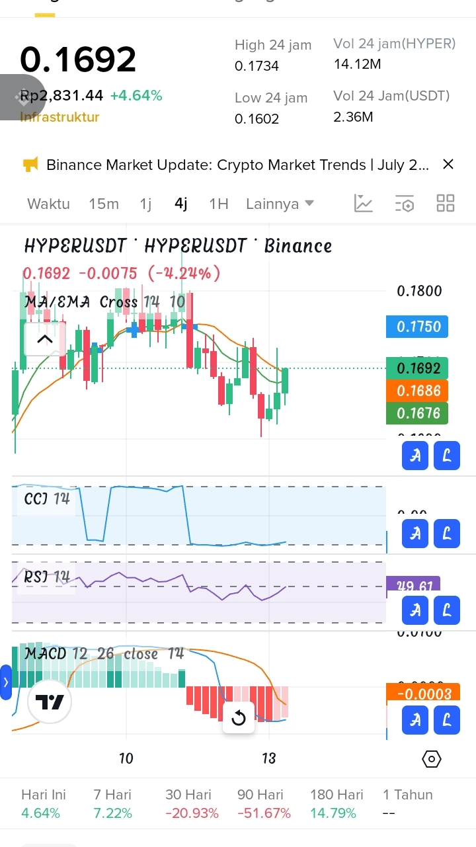Select the 4j timeframe tab
This screenshot has height=847, width=476.
(181, 204)
